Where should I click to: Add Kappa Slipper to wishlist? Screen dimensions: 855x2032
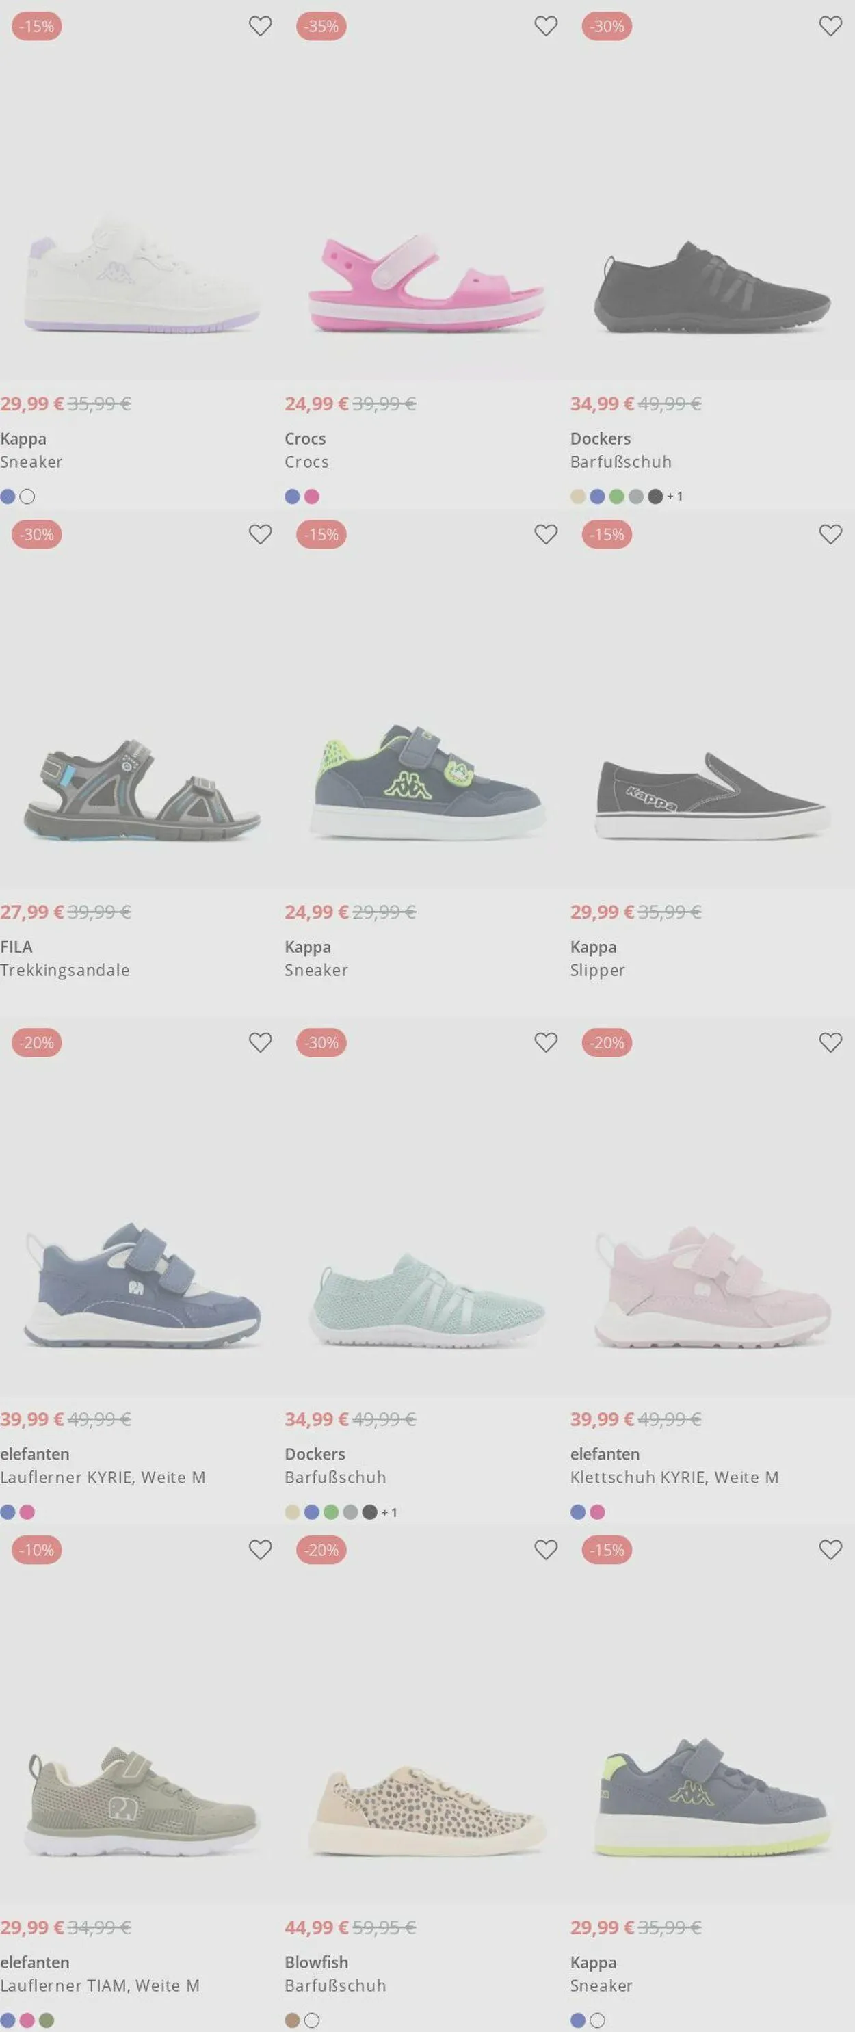[x=830, y=534]
